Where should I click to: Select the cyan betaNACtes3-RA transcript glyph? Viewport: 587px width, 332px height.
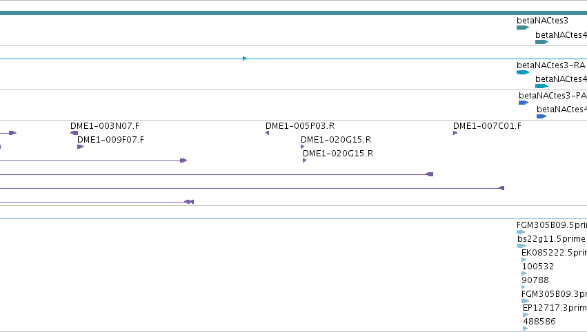[523, 72]
